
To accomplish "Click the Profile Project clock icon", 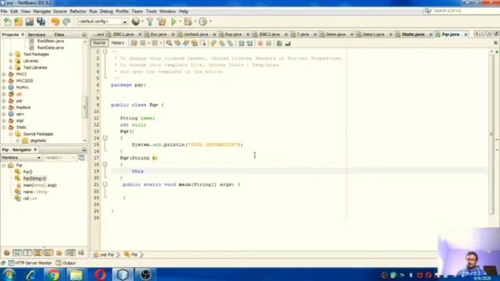I will (x=203, y=22).
